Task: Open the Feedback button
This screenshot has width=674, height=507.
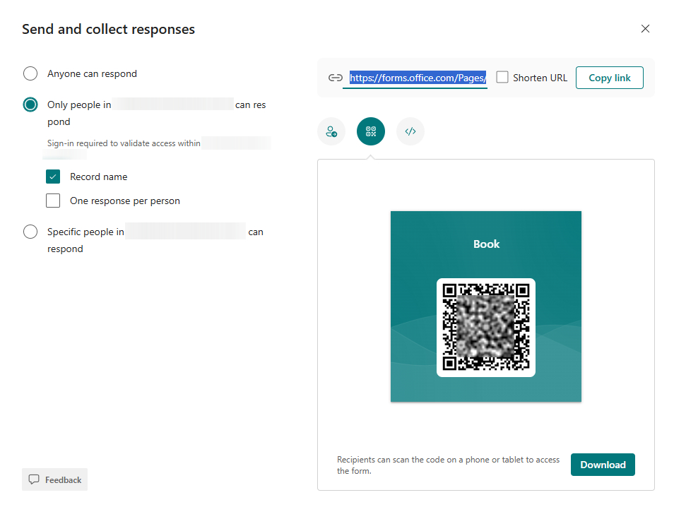Action: [x=54, y=479]
